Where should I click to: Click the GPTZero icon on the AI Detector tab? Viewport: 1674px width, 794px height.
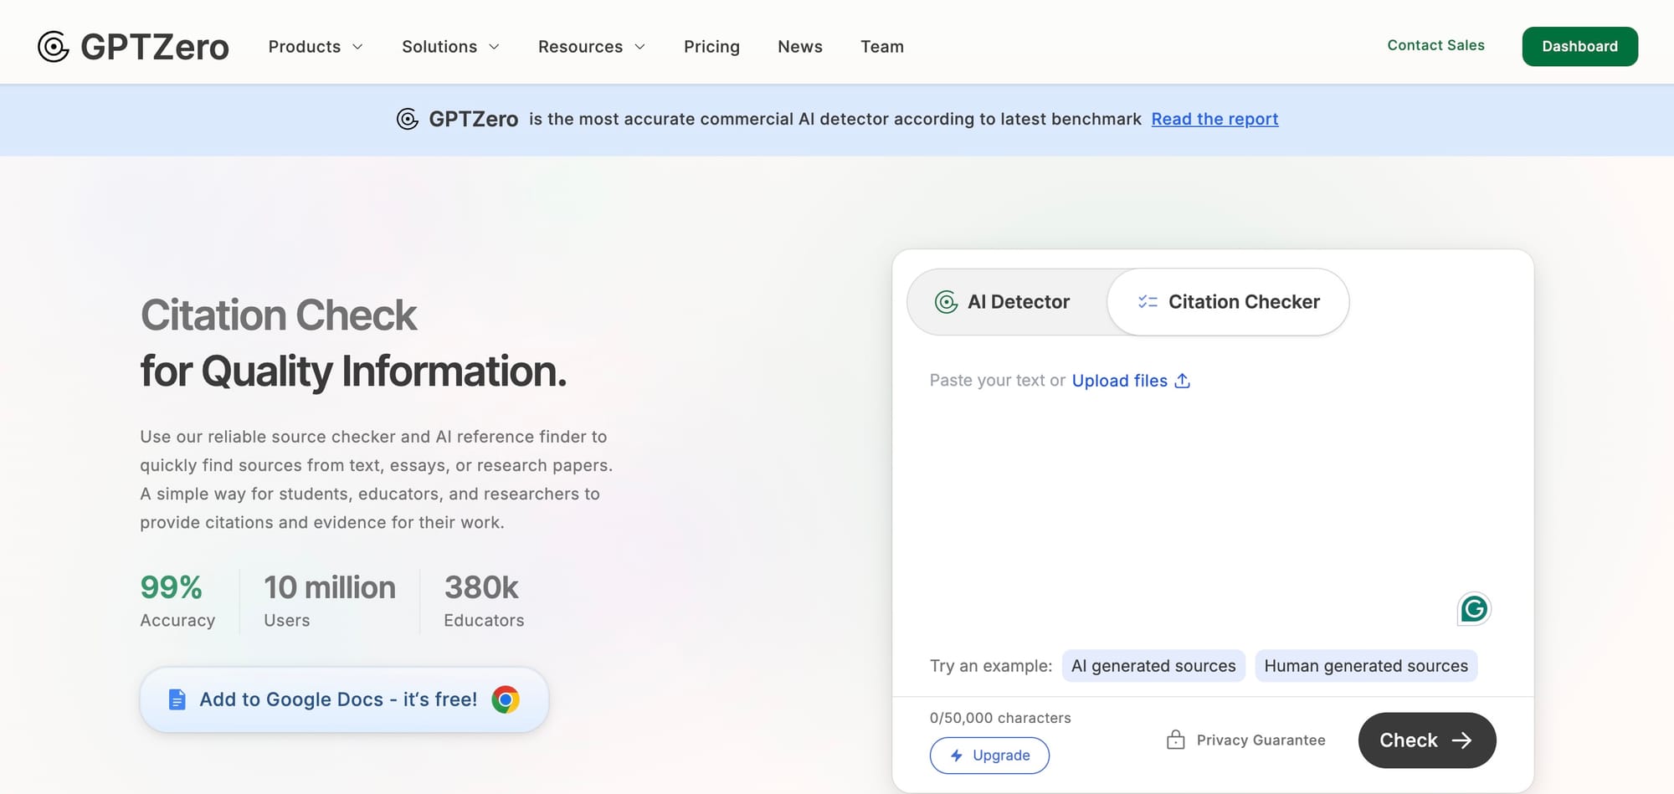point(946,301)
